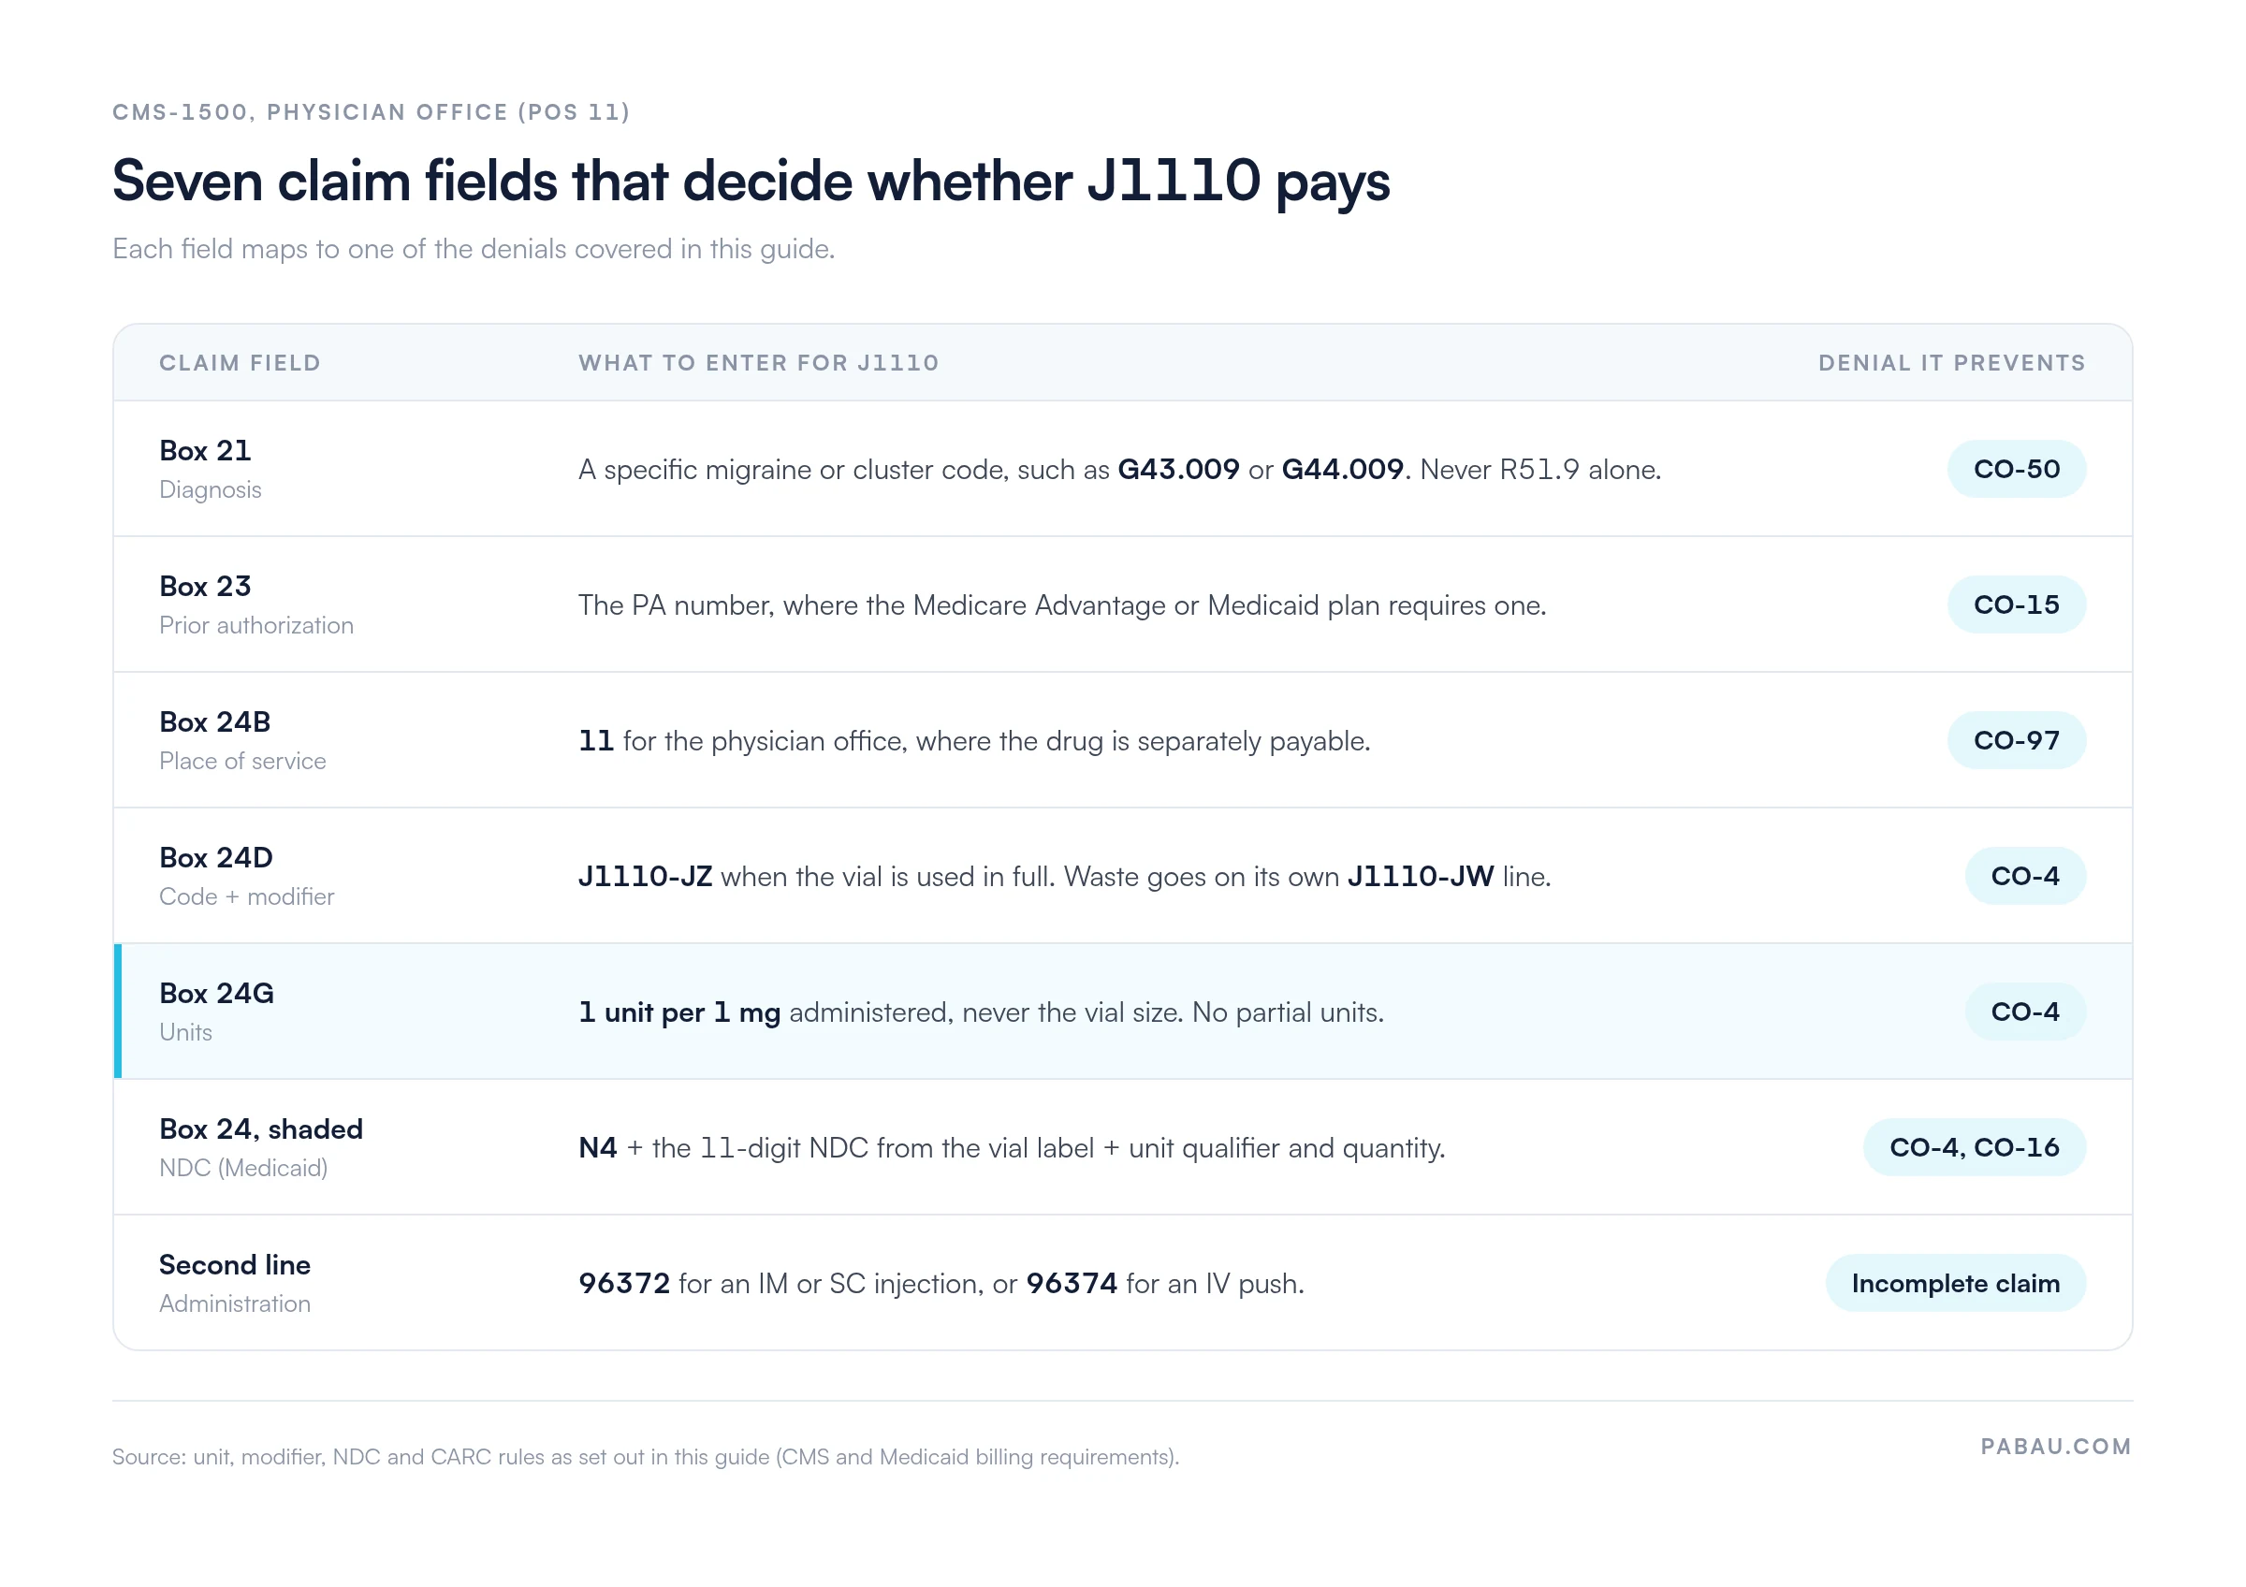2246x1587 pixels.
Task: Select the 'CMS-1500, PHYSICIAN OFFICE (POS 11)' overline text
Action: 371,112
